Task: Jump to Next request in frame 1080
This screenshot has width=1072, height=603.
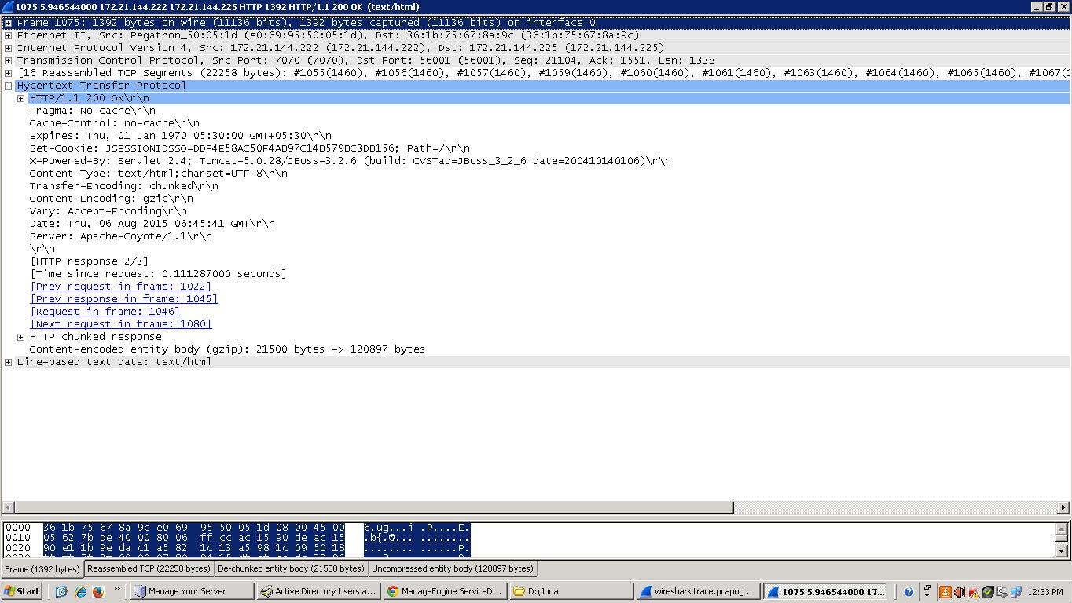Action: 120,324
